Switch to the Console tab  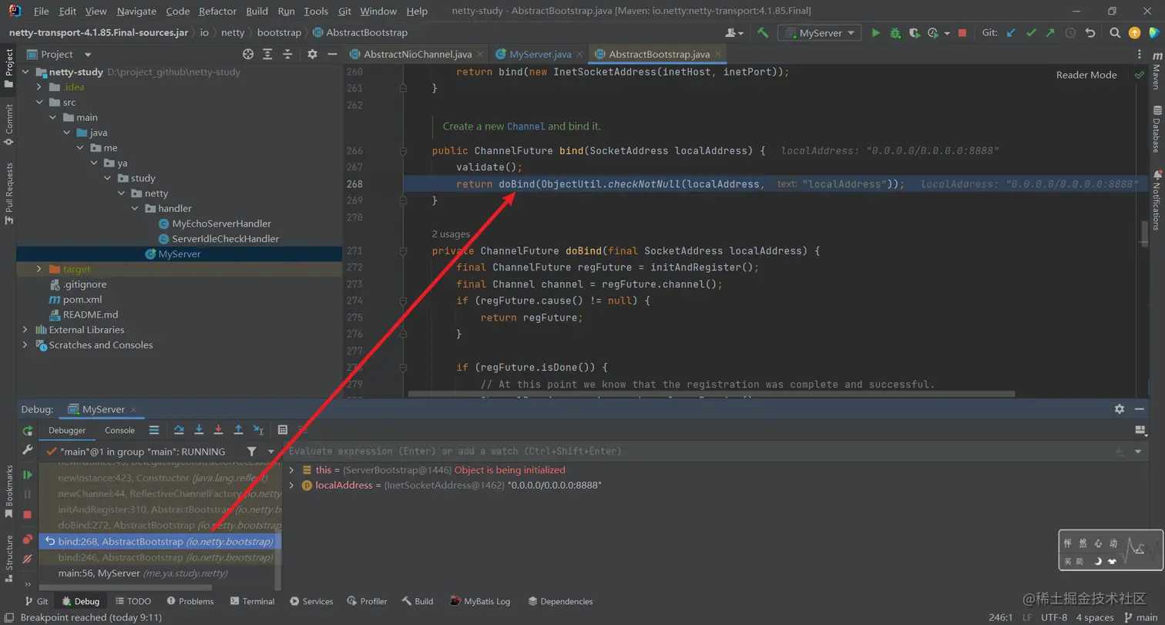click(119, 430)
